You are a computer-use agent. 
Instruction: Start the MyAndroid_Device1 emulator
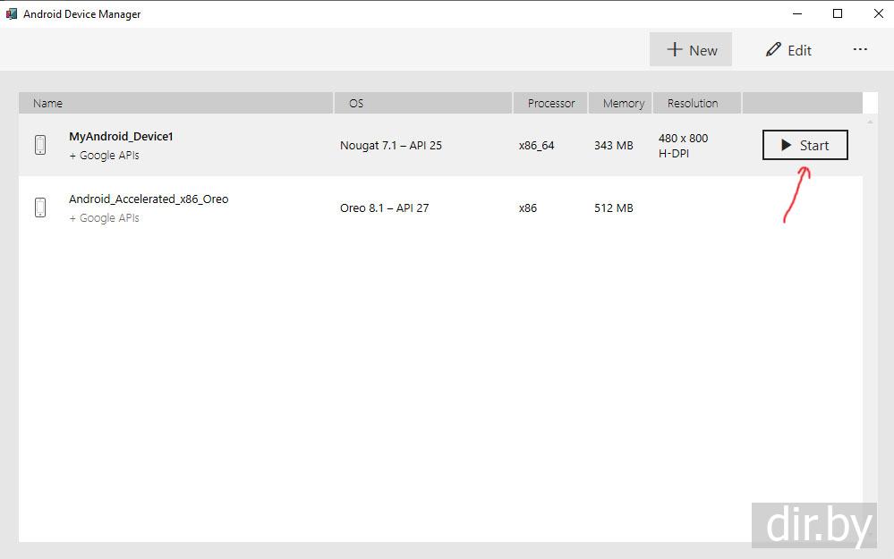tap(805, 145)
